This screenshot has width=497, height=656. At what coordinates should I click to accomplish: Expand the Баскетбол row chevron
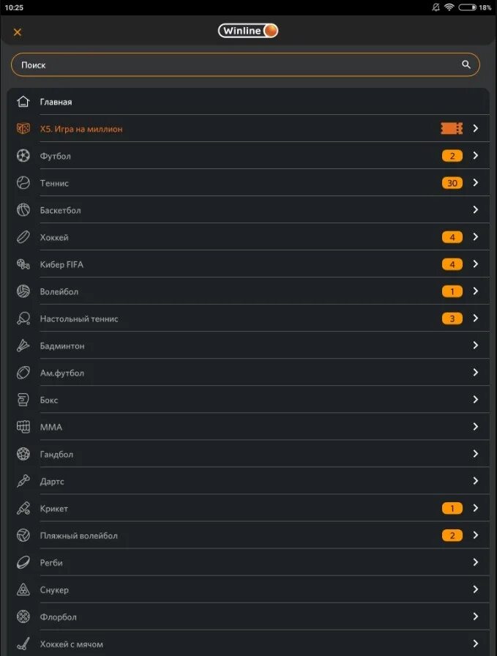(475, 210)
